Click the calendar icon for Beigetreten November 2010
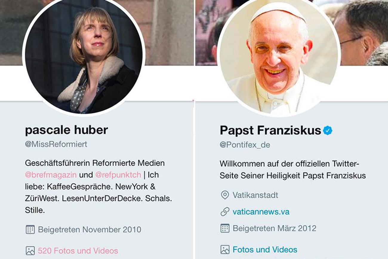The height and width of the screenshot is (259, 388). [30, 228]
